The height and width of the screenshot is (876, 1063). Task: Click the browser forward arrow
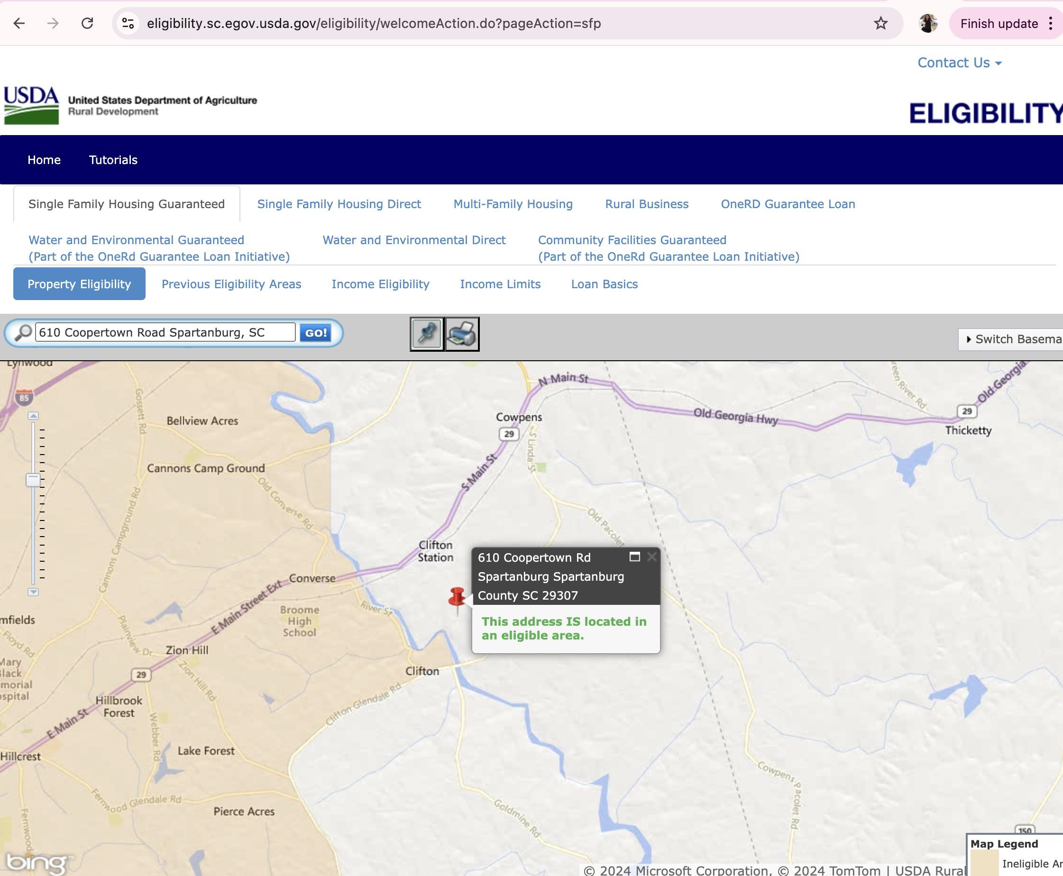(53, 23)
